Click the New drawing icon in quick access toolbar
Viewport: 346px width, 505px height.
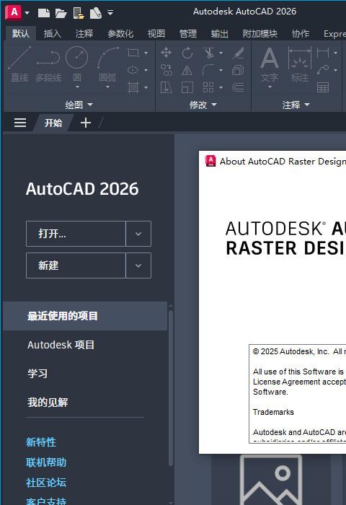tap(44, 13)
